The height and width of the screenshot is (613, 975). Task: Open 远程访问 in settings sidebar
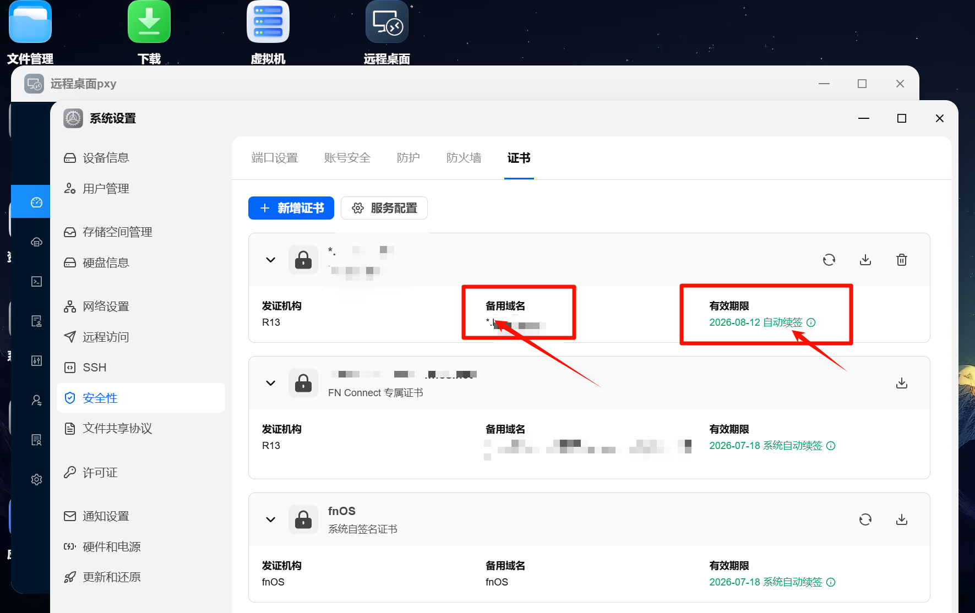[141, 337]
